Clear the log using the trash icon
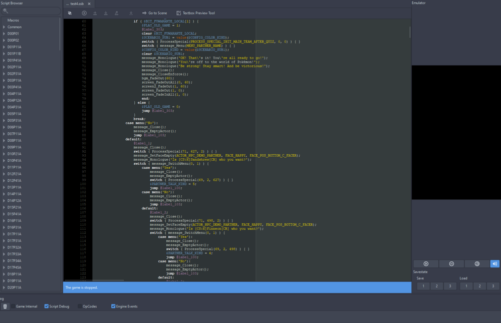Screen dimensions: 501x323 click(x=5, y=306)
